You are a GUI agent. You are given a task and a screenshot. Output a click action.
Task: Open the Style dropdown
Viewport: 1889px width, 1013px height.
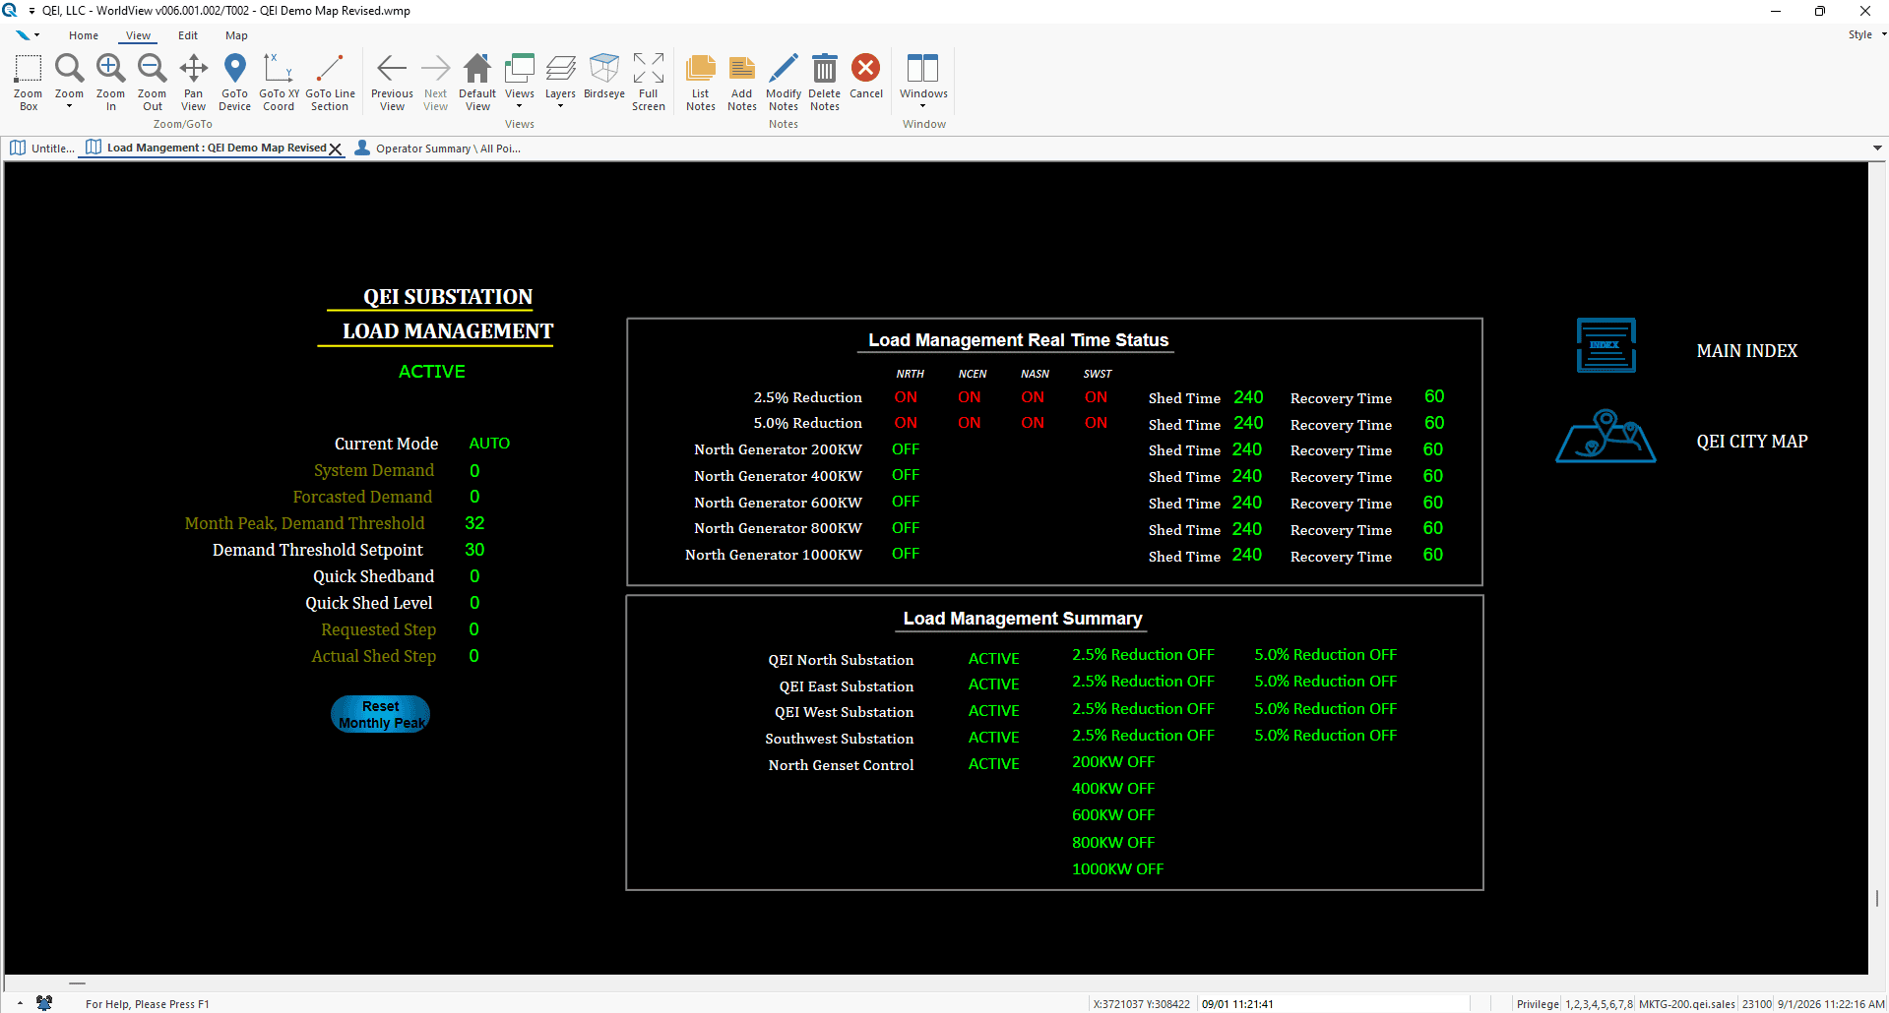(x=1866, y=35)
